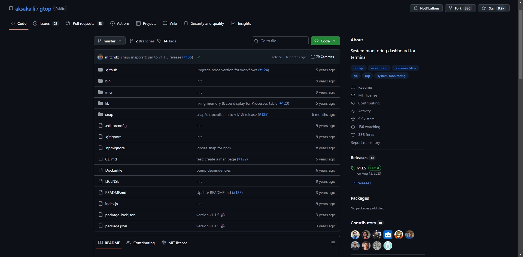523x257 pixels.
Task: Open the Security and quality tab
Action: 204,24
